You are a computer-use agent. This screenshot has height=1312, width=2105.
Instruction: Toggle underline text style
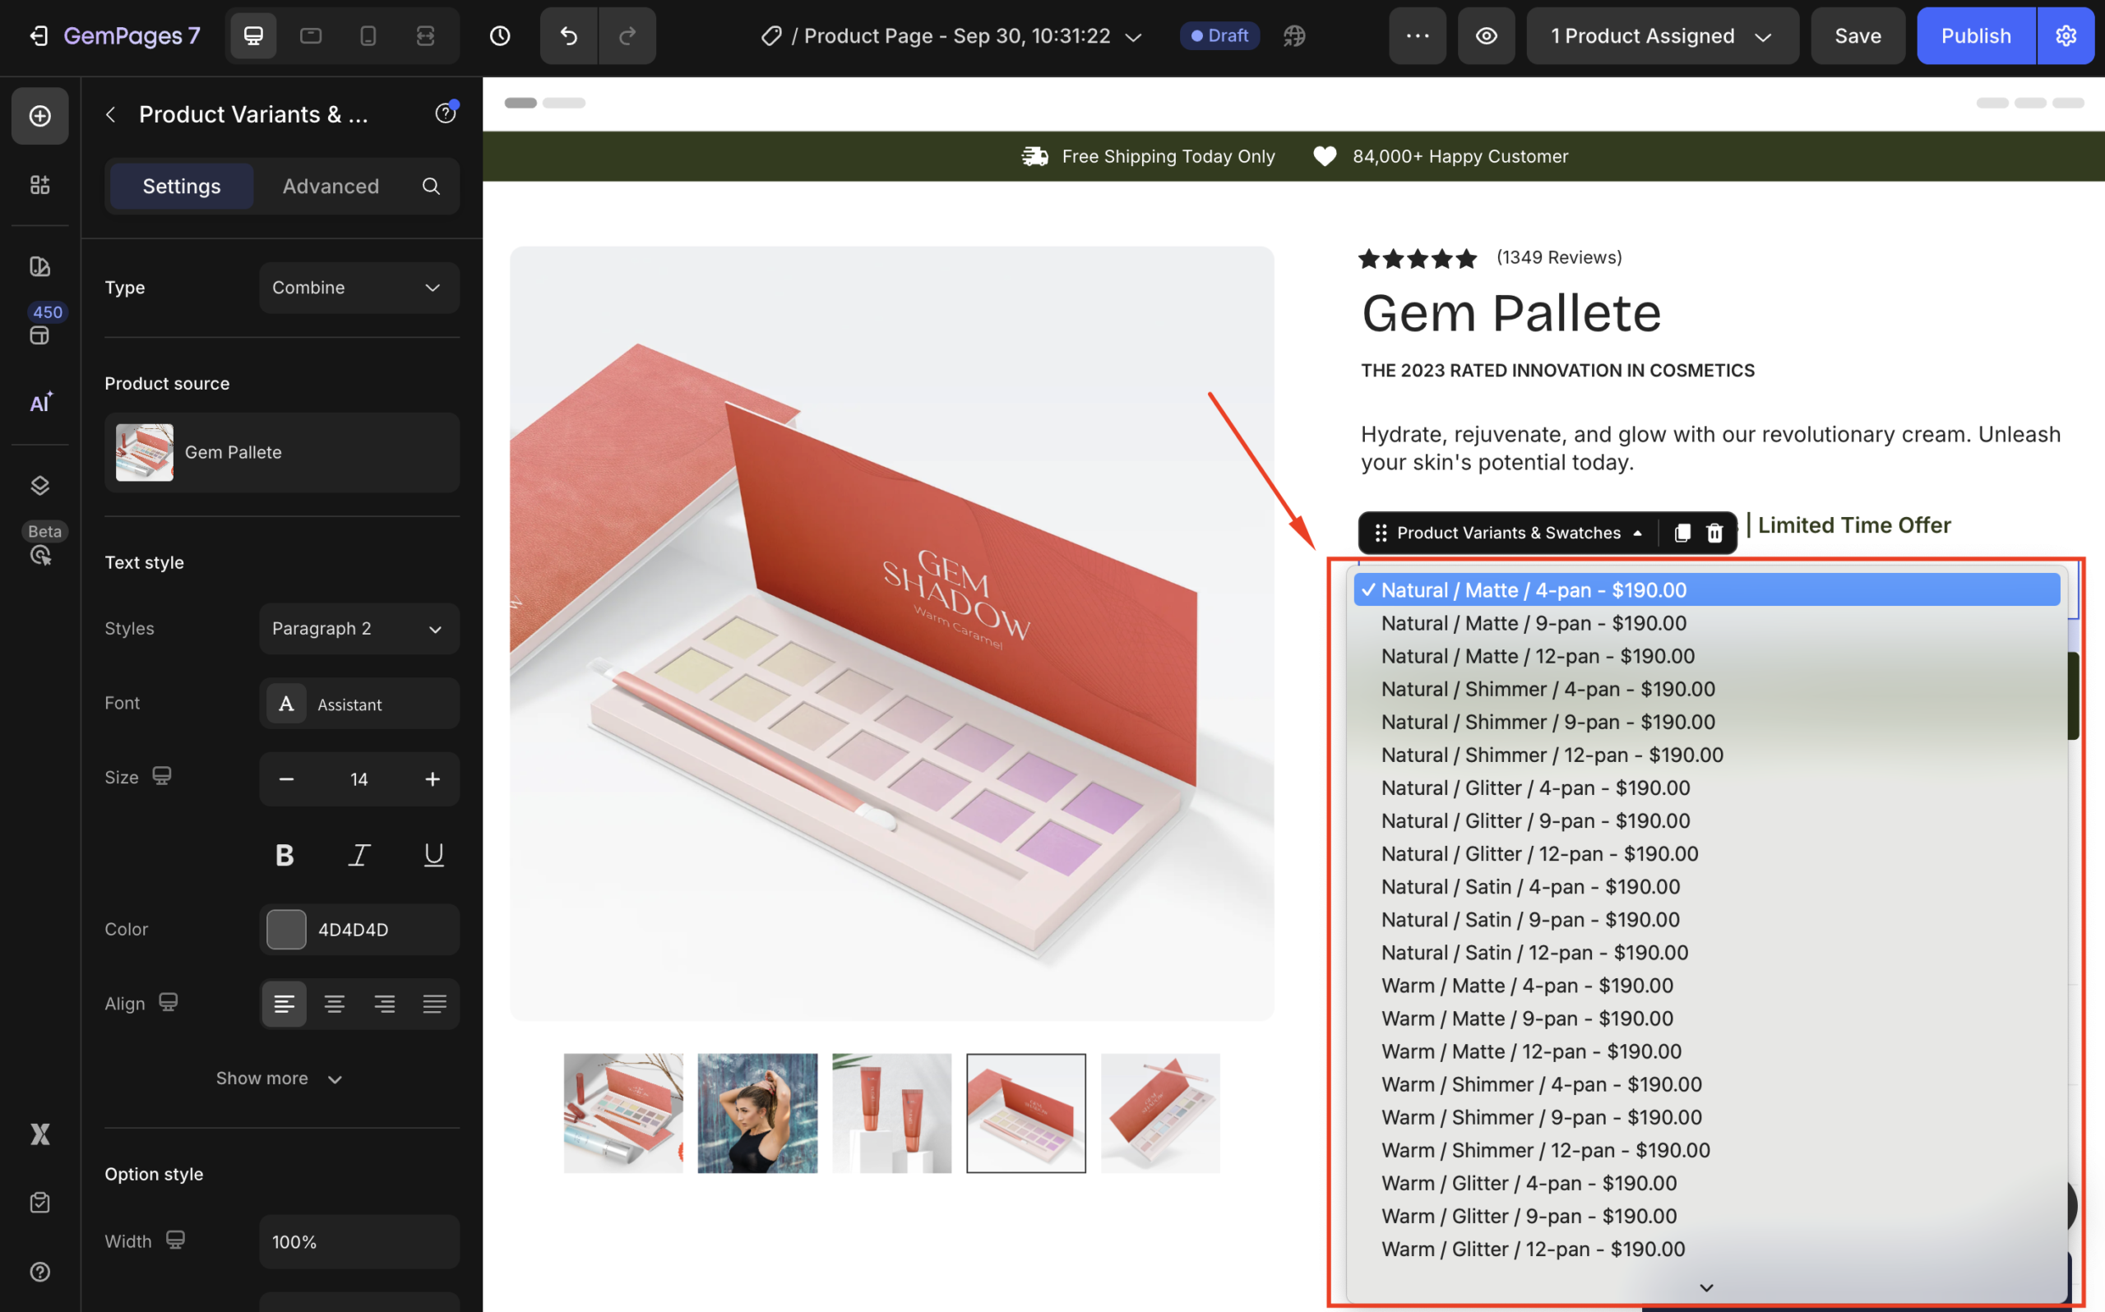click(433, 856)
